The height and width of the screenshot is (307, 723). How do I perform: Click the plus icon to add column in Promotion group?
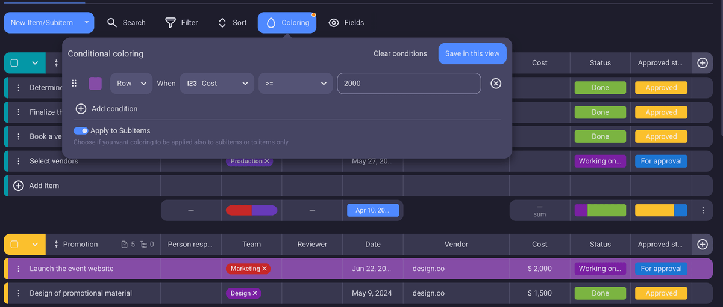pos(702,244)
